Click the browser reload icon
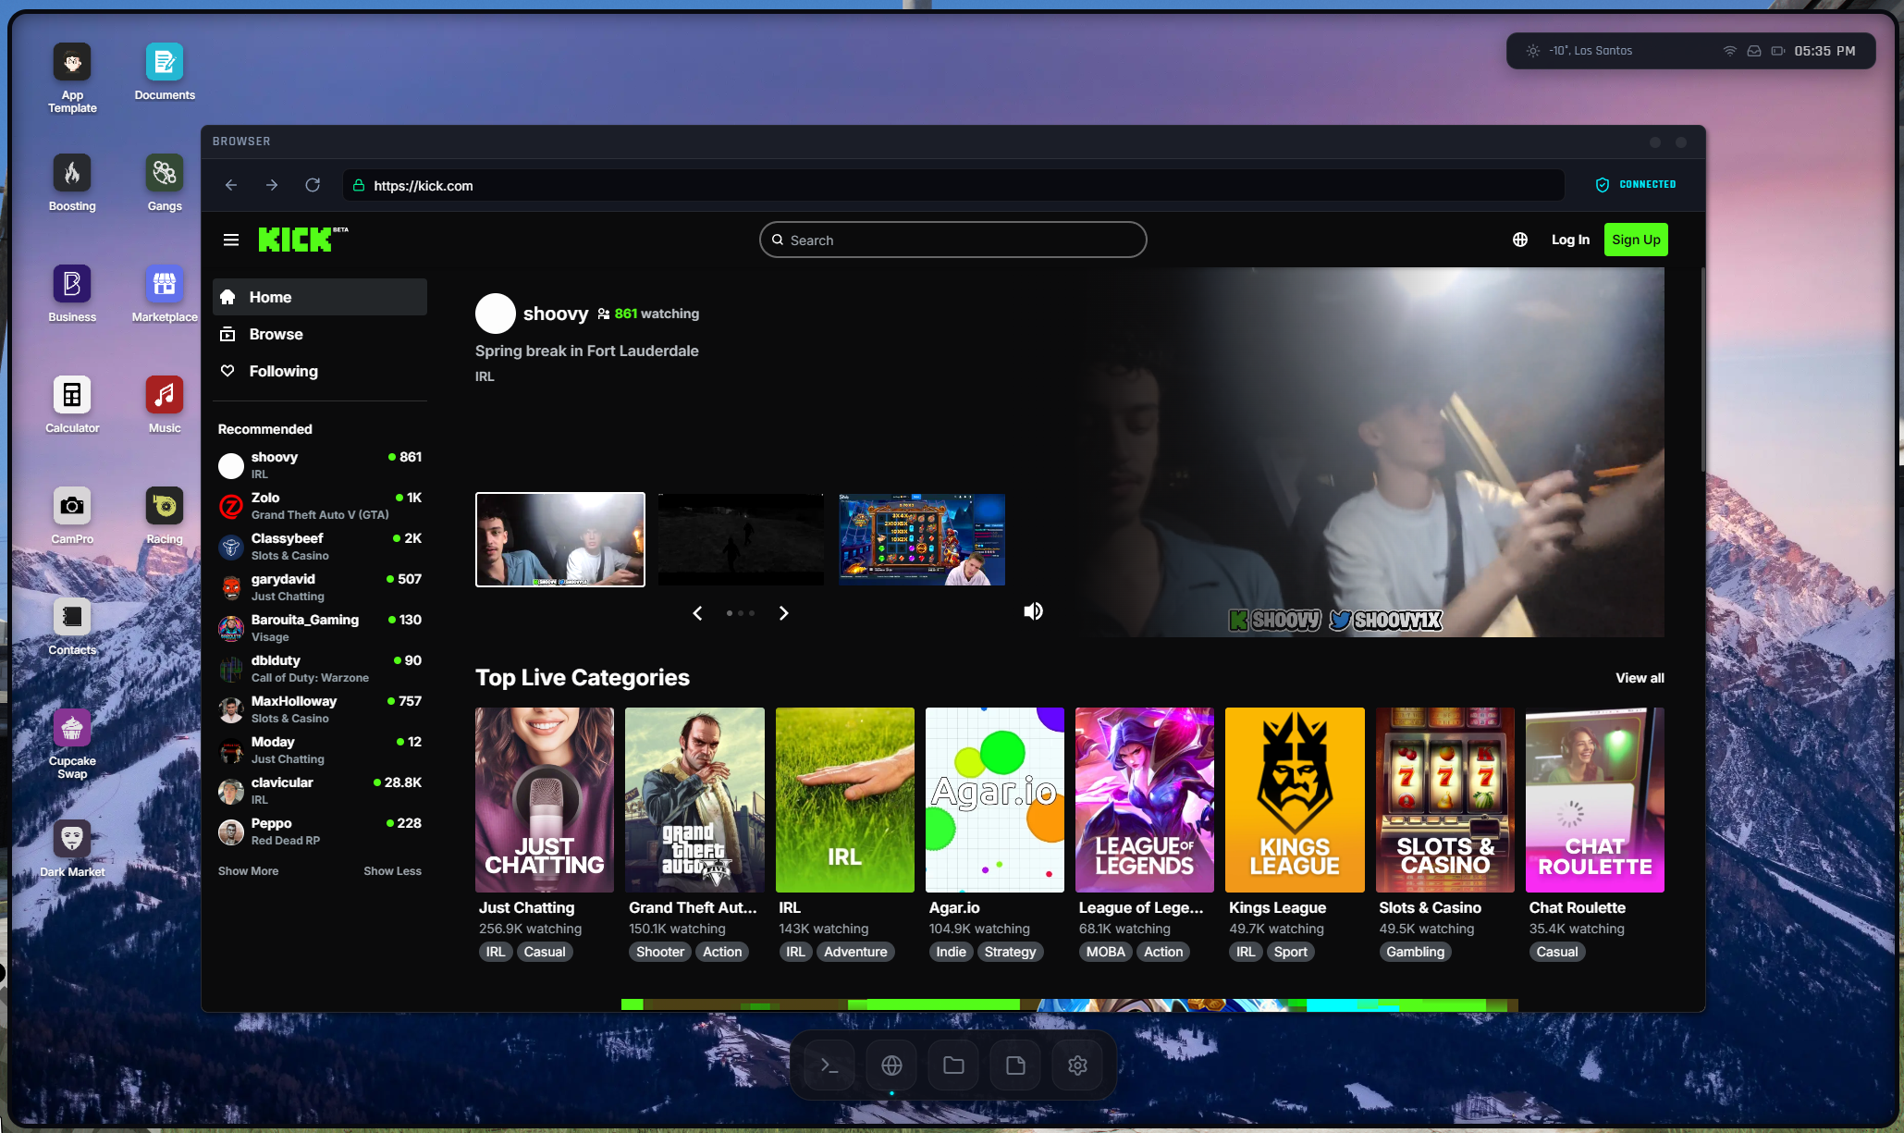Screen dimensions: 1904x1133 pyautogui.click(x=313, y=186)
